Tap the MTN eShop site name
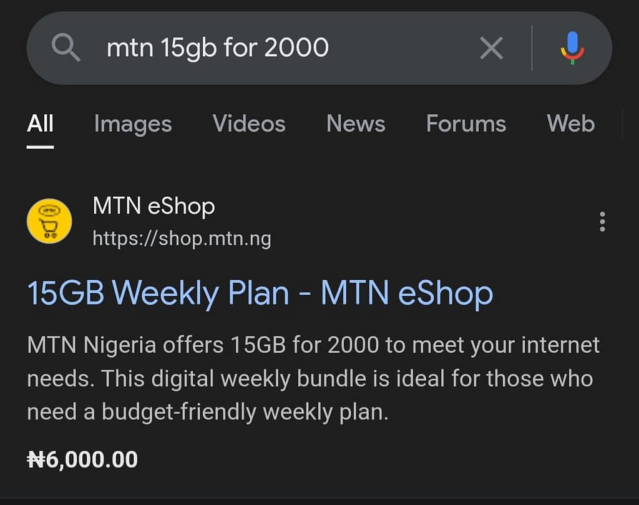The image size is (639, 505). [154, 206]
